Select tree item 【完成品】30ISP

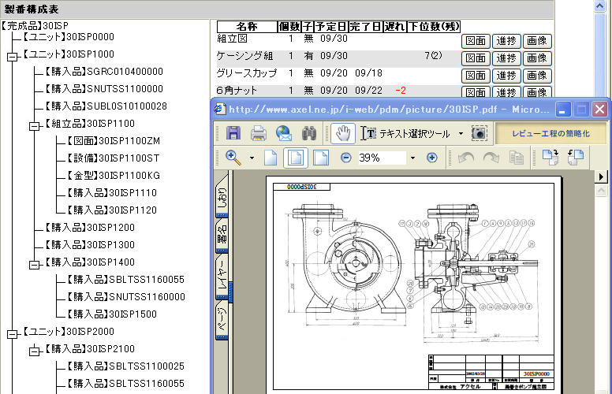tap(35, 26)
